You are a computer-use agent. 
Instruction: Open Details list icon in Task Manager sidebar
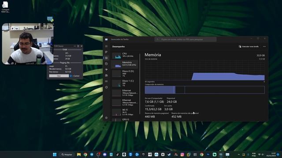tap(106, 81)
